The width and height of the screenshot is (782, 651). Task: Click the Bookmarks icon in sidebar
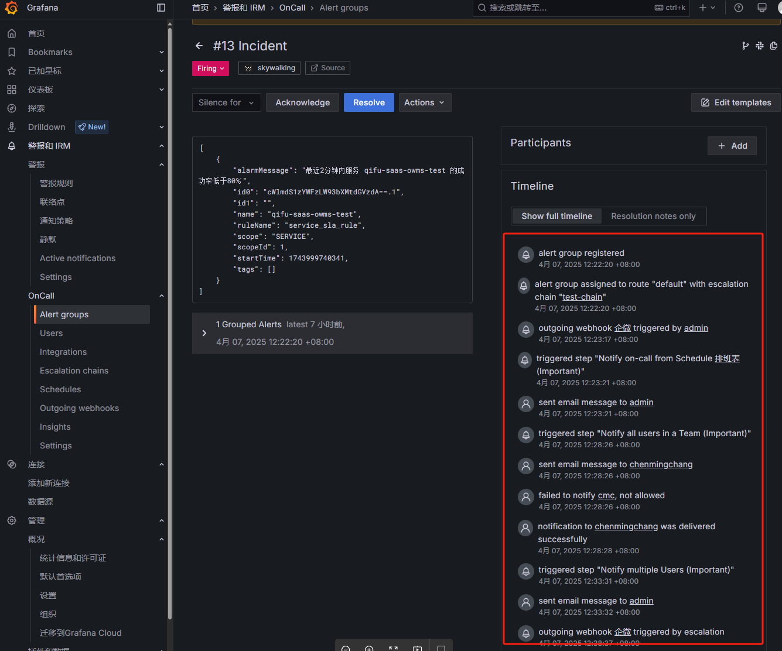pos(12,52)
